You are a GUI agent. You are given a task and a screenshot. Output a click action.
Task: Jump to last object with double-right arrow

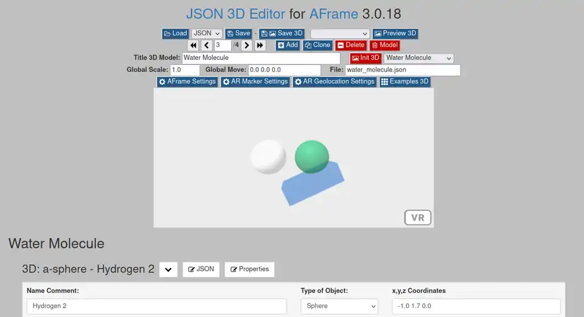coord(260,46)
